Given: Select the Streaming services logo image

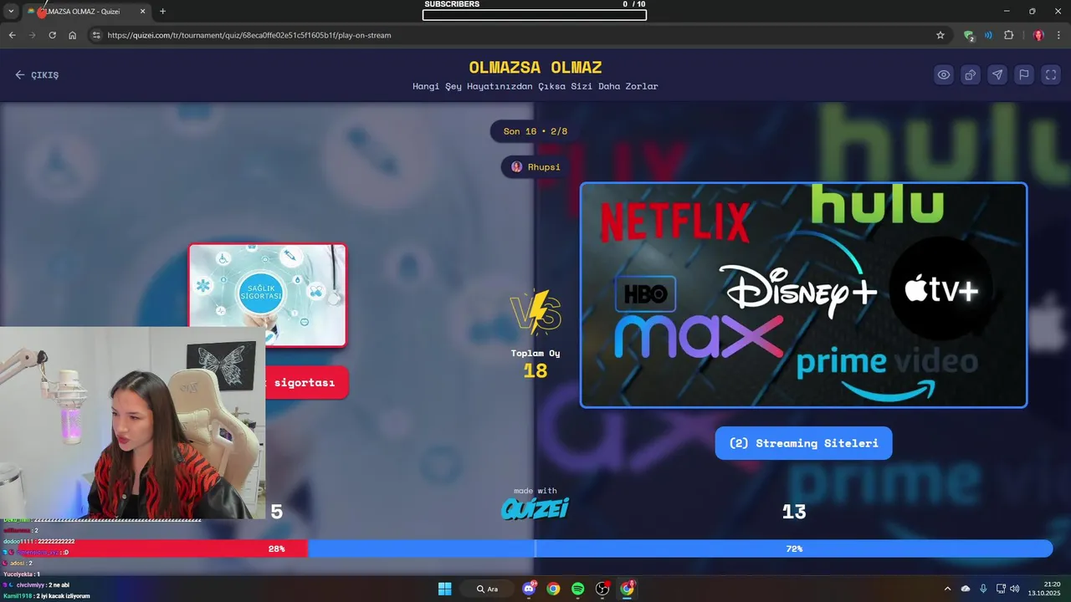Looking at the screenshot, I should point(803,295).
